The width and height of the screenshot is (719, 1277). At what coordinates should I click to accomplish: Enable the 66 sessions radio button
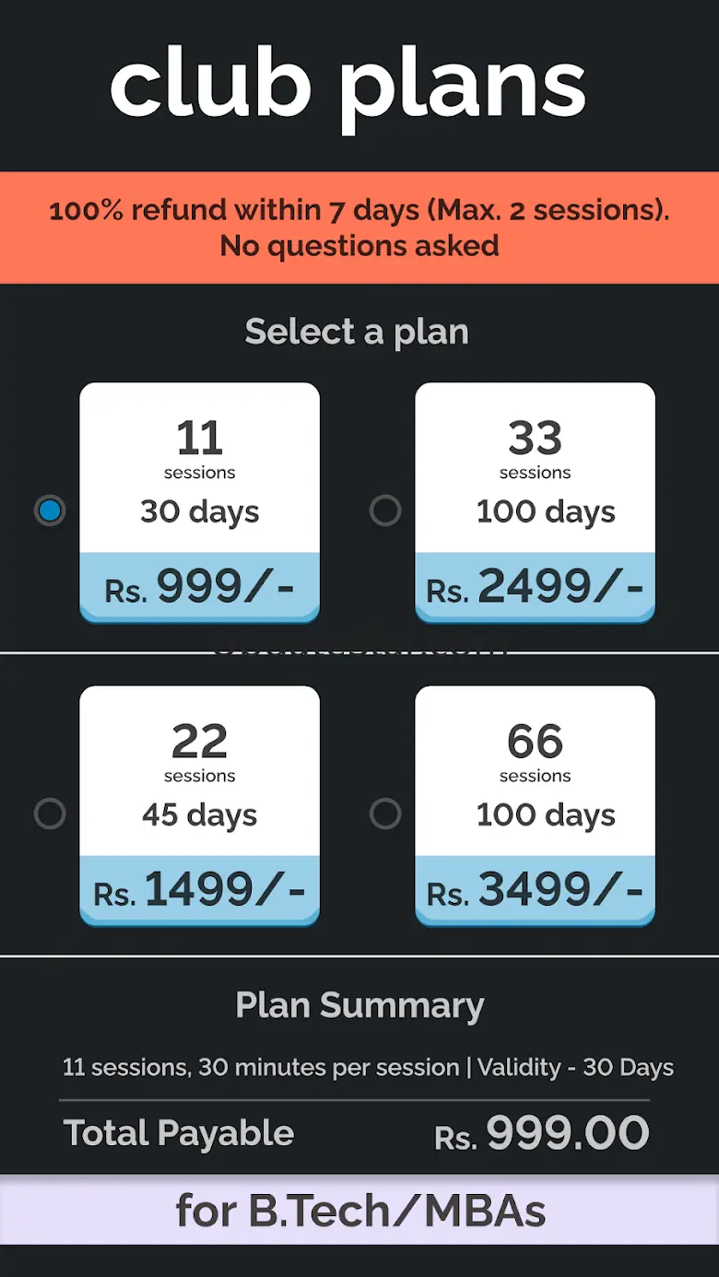coord(385,814)
